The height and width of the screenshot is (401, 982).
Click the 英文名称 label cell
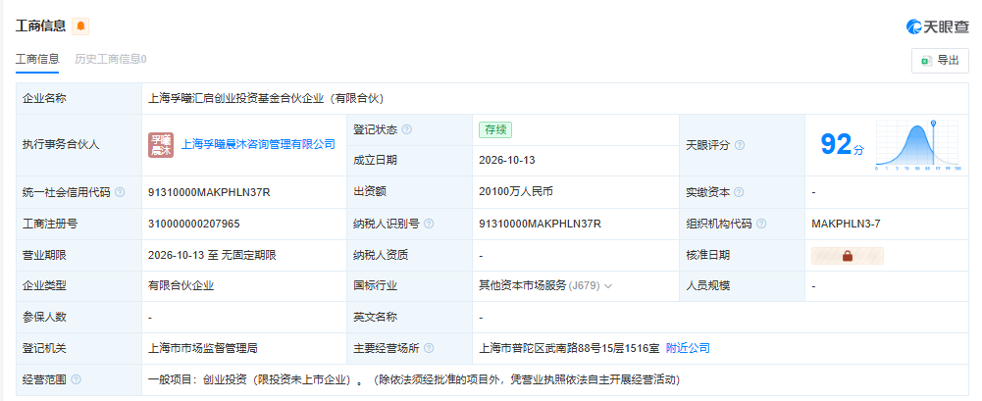point(410,317)
